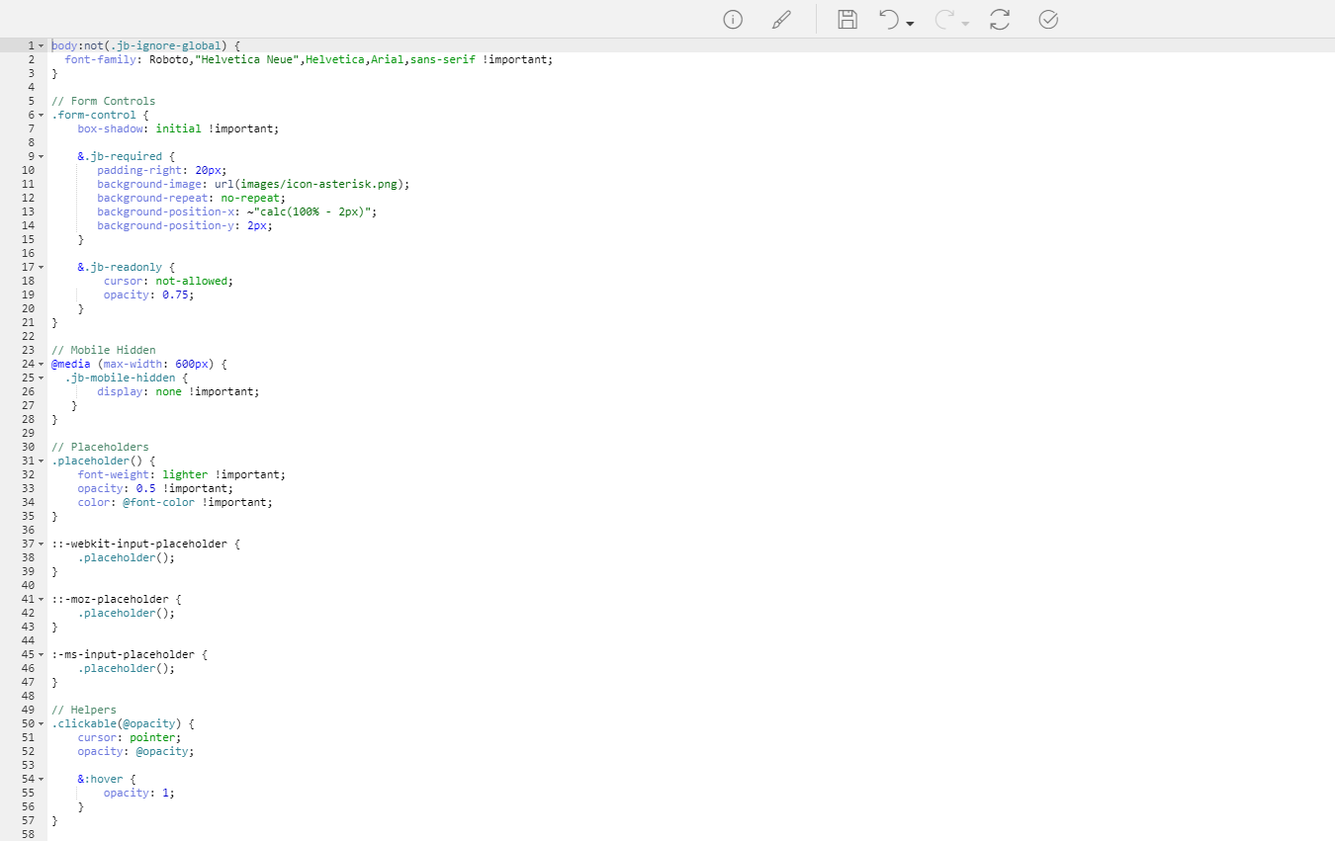Click the redo arrow icon
Viewport: 1335px width, 841px height.
pos(944,20)
